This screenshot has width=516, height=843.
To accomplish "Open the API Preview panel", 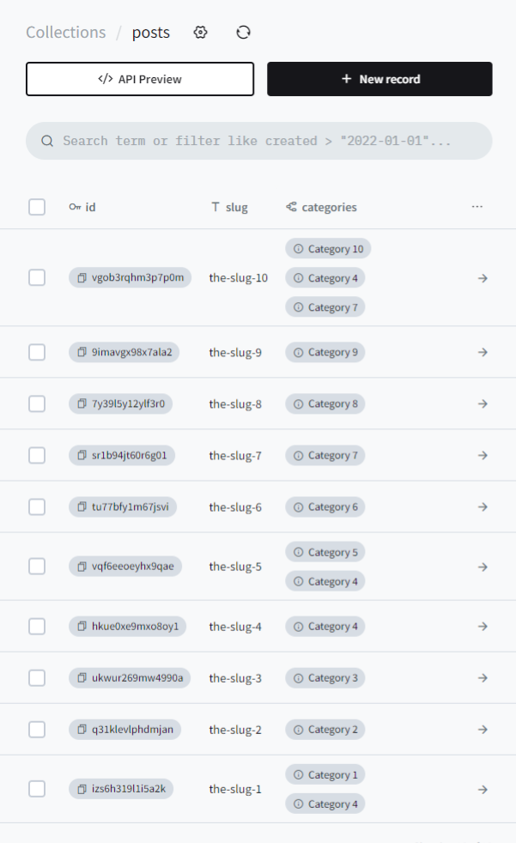I will pyautogui.click(x=139, y=78).
